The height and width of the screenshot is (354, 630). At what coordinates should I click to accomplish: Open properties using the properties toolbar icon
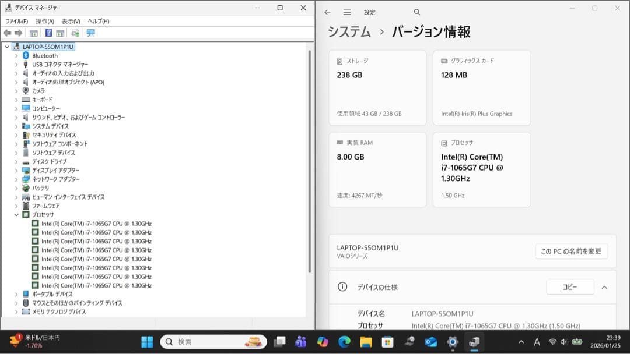[33, 33]
